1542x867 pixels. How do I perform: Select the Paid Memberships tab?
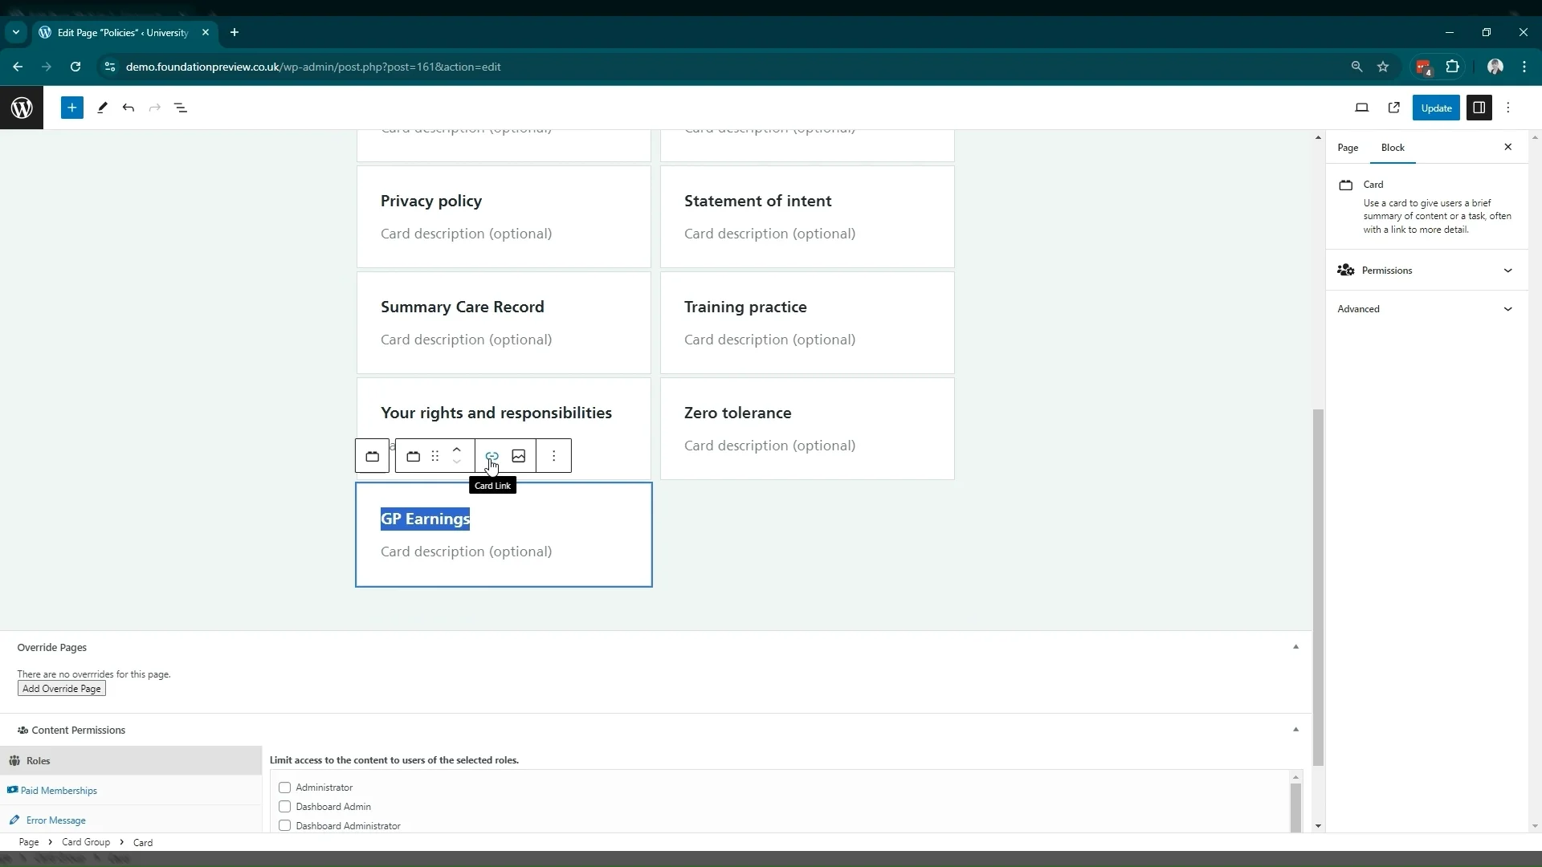[131, 791]
